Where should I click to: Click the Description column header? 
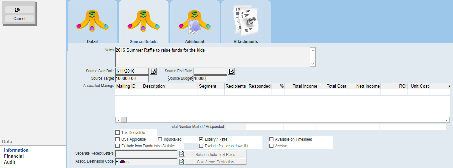point(170,86)
